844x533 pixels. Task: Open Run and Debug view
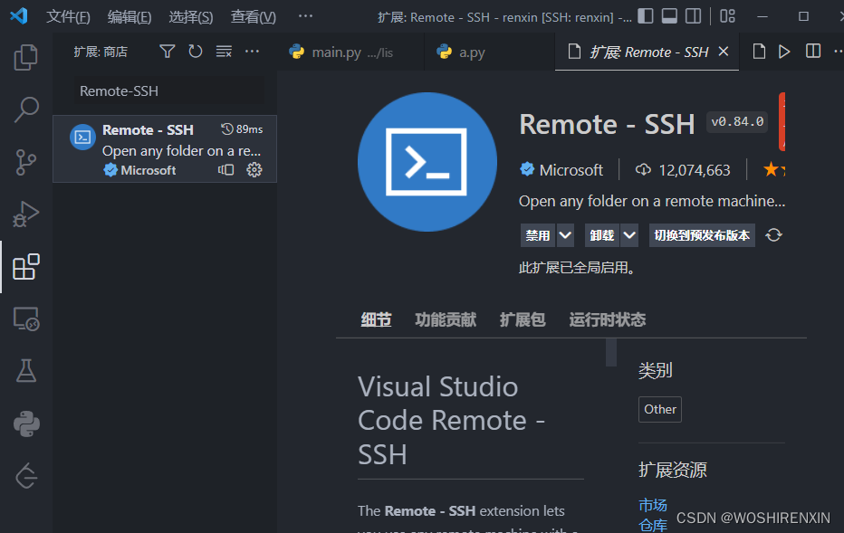coord(26,214)
